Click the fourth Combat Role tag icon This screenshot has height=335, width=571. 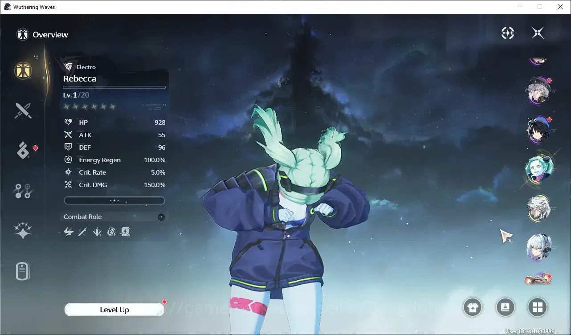[111, 231]
